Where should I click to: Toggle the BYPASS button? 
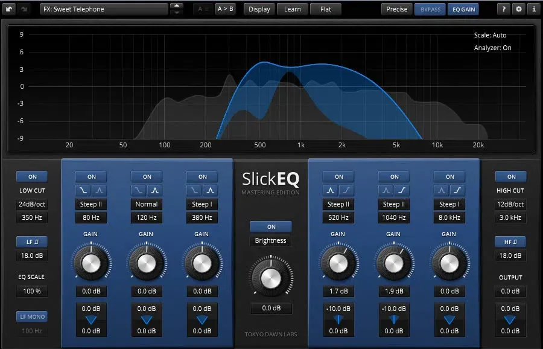coord(430,9)
